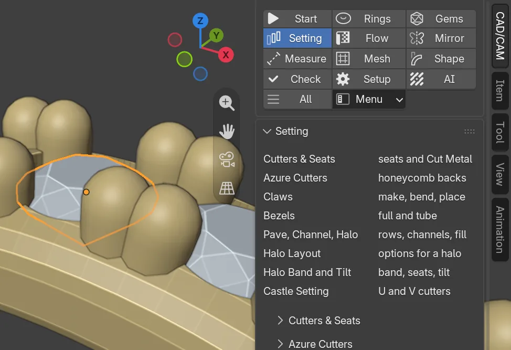Click the negative Z blue circle on gizmo
The width and height of the screenshot is (511, 350).
tap(200, 74)
